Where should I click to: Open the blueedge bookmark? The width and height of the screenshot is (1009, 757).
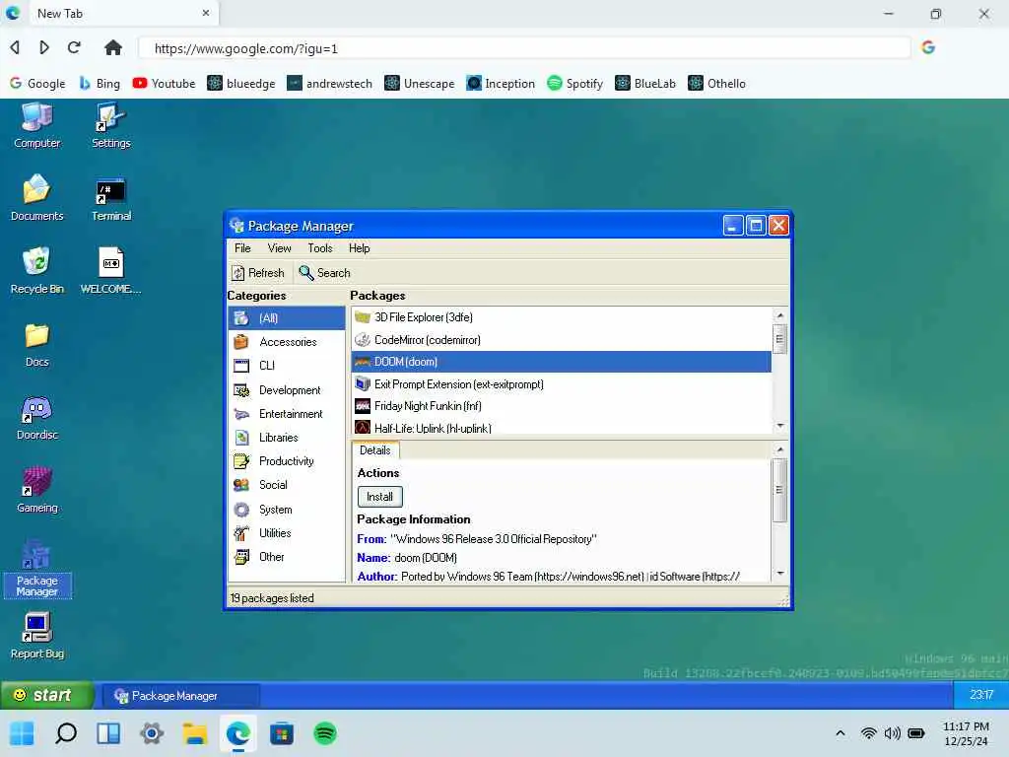click(241, 84)
